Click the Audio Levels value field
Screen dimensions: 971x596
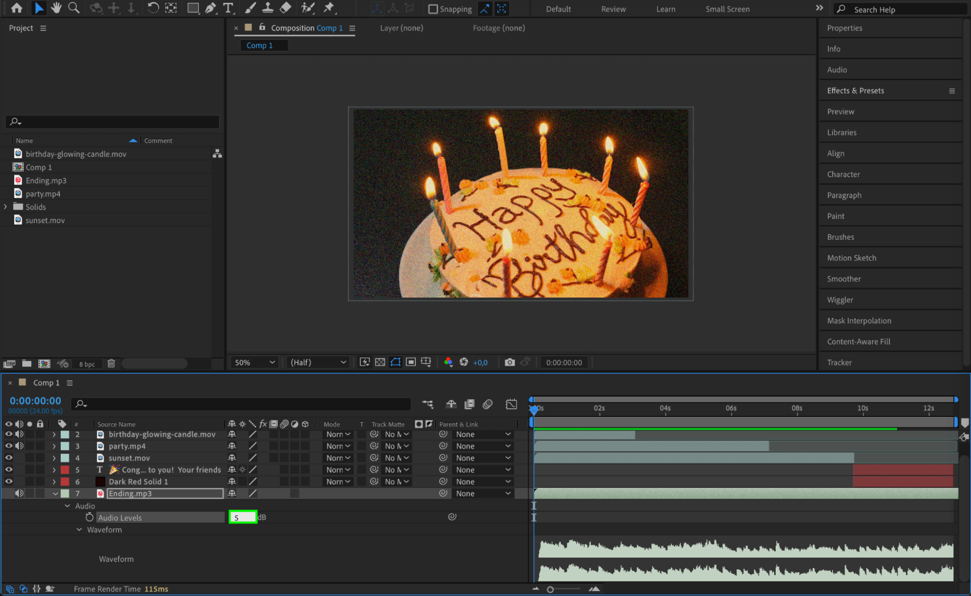coord(242,517)
